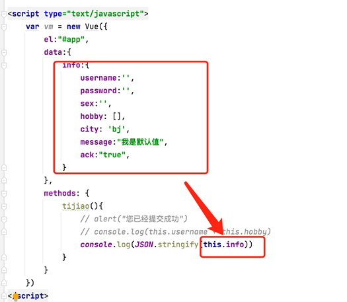Image resolution: width=347 pixels, height=302 pixels.
Task: Click the 'el' property key
Action: (48, 40)
